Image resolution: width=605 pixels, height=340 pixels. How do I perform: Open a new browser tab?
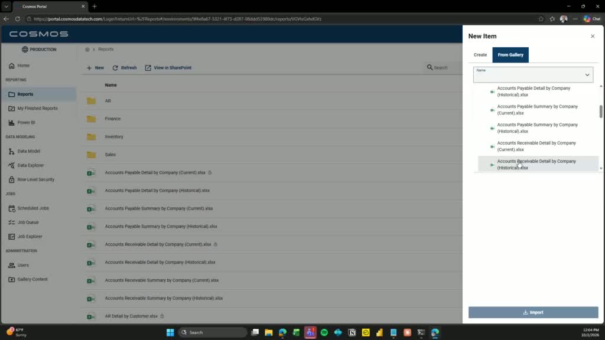[95, 6]
